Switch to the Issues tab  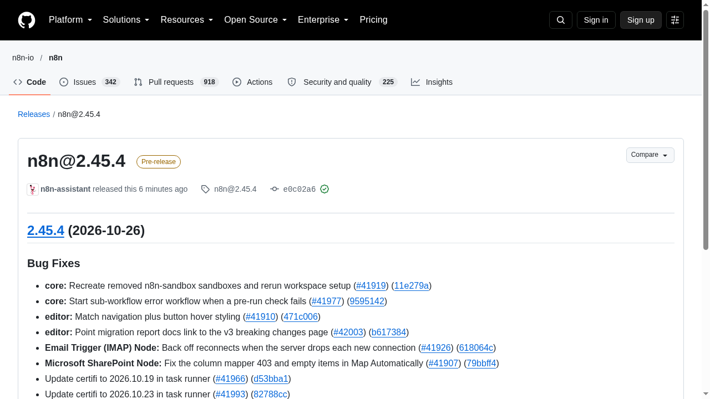(89, 82)
